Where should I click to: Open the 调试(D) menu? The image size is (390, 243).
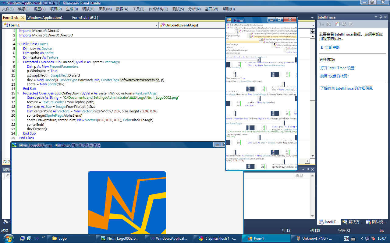[88, 9]
